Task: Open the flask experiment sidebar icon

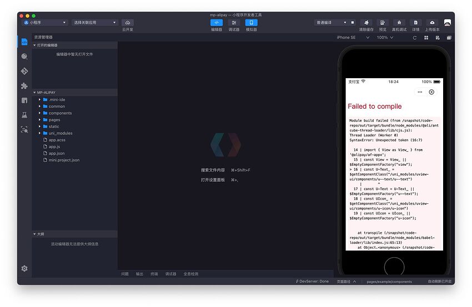Action: click(24, 115)
